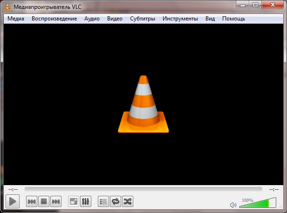Open the Вид menu

tap(210, 19)
